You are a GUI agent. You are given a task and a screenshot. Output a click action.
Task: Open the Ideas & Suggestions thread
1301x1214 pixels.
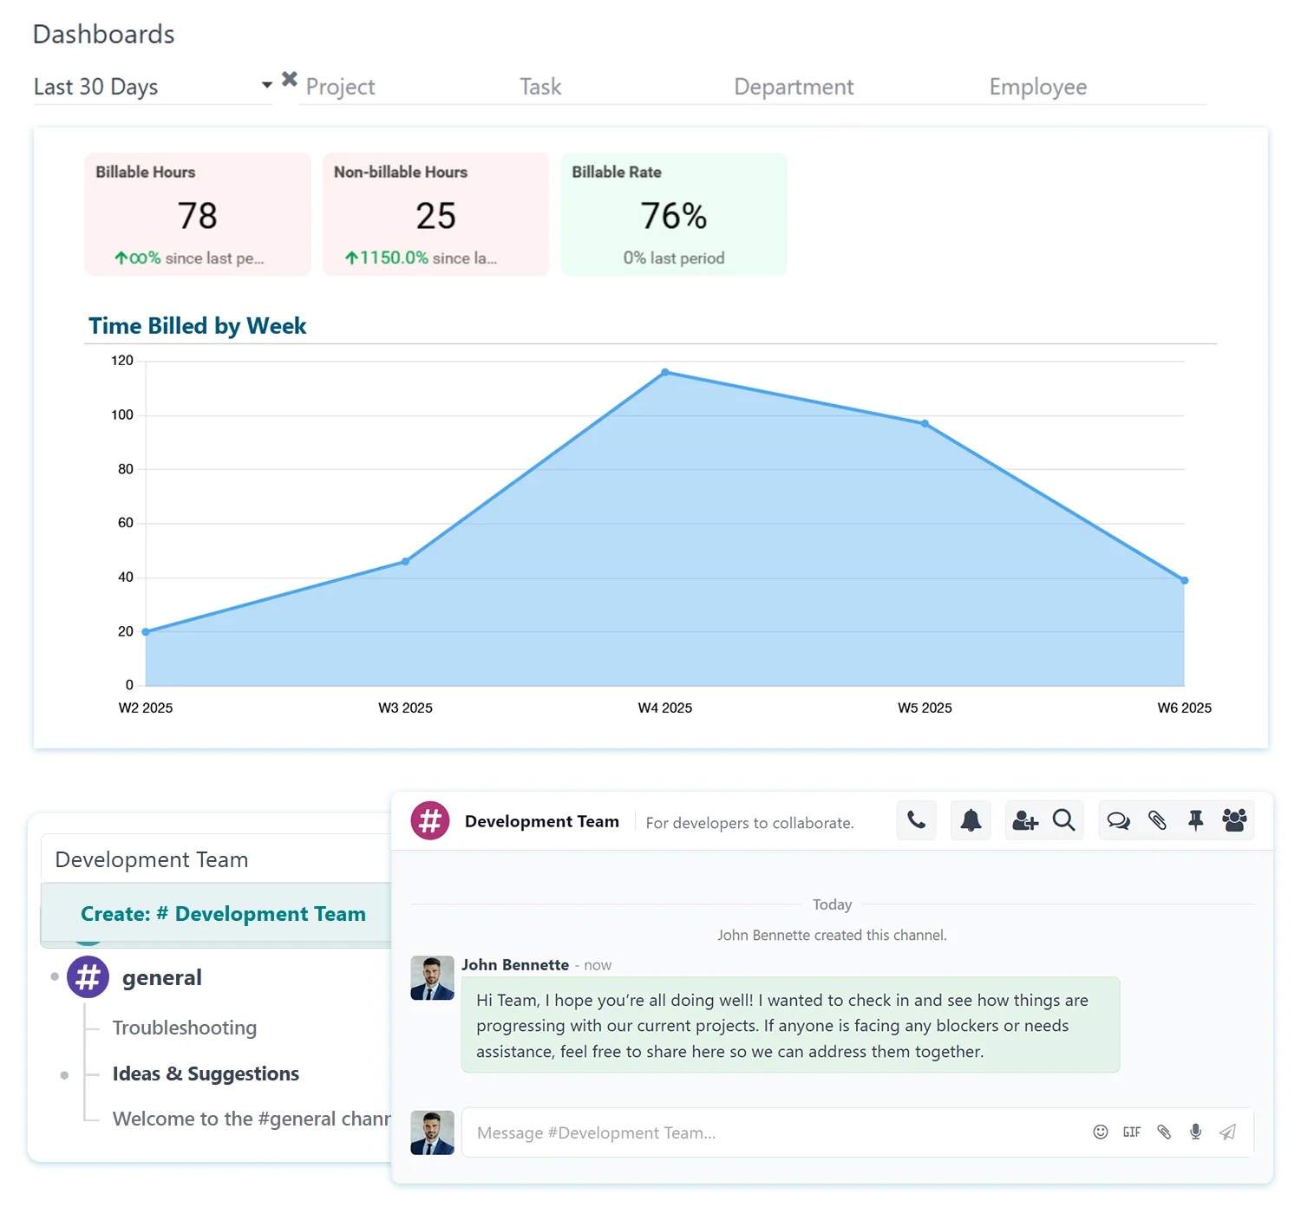[206, 1074]
